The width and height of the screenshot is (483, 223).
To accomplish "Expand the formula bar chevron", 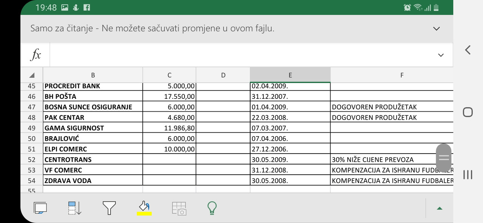I will click(441, 55).
